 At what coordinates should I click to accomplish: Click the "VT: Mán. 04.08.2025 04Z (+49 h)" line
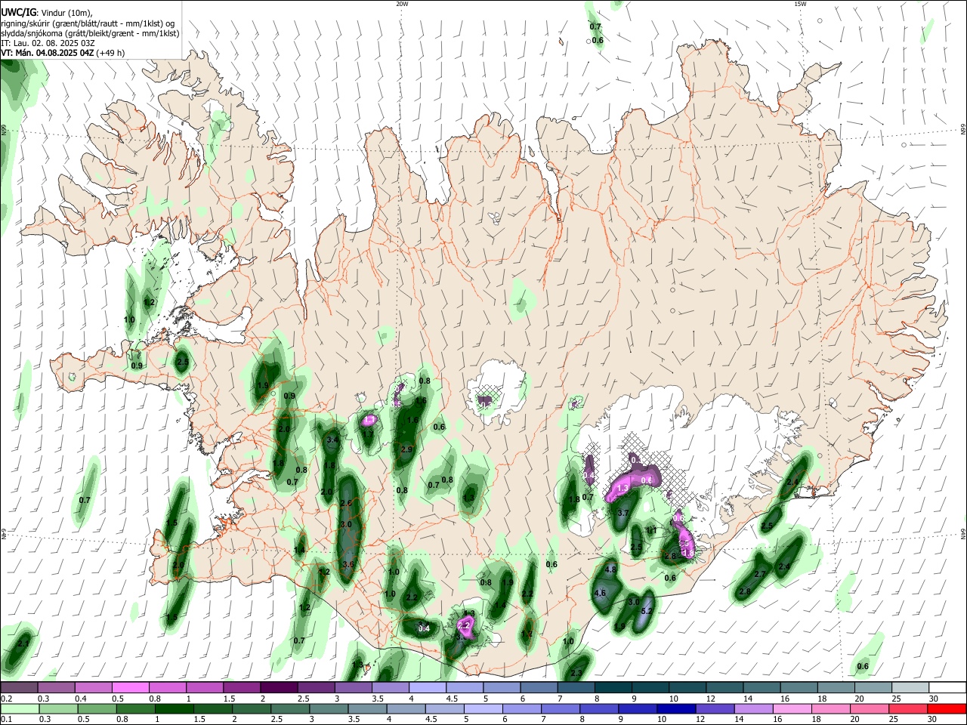[x=63, y=53]
